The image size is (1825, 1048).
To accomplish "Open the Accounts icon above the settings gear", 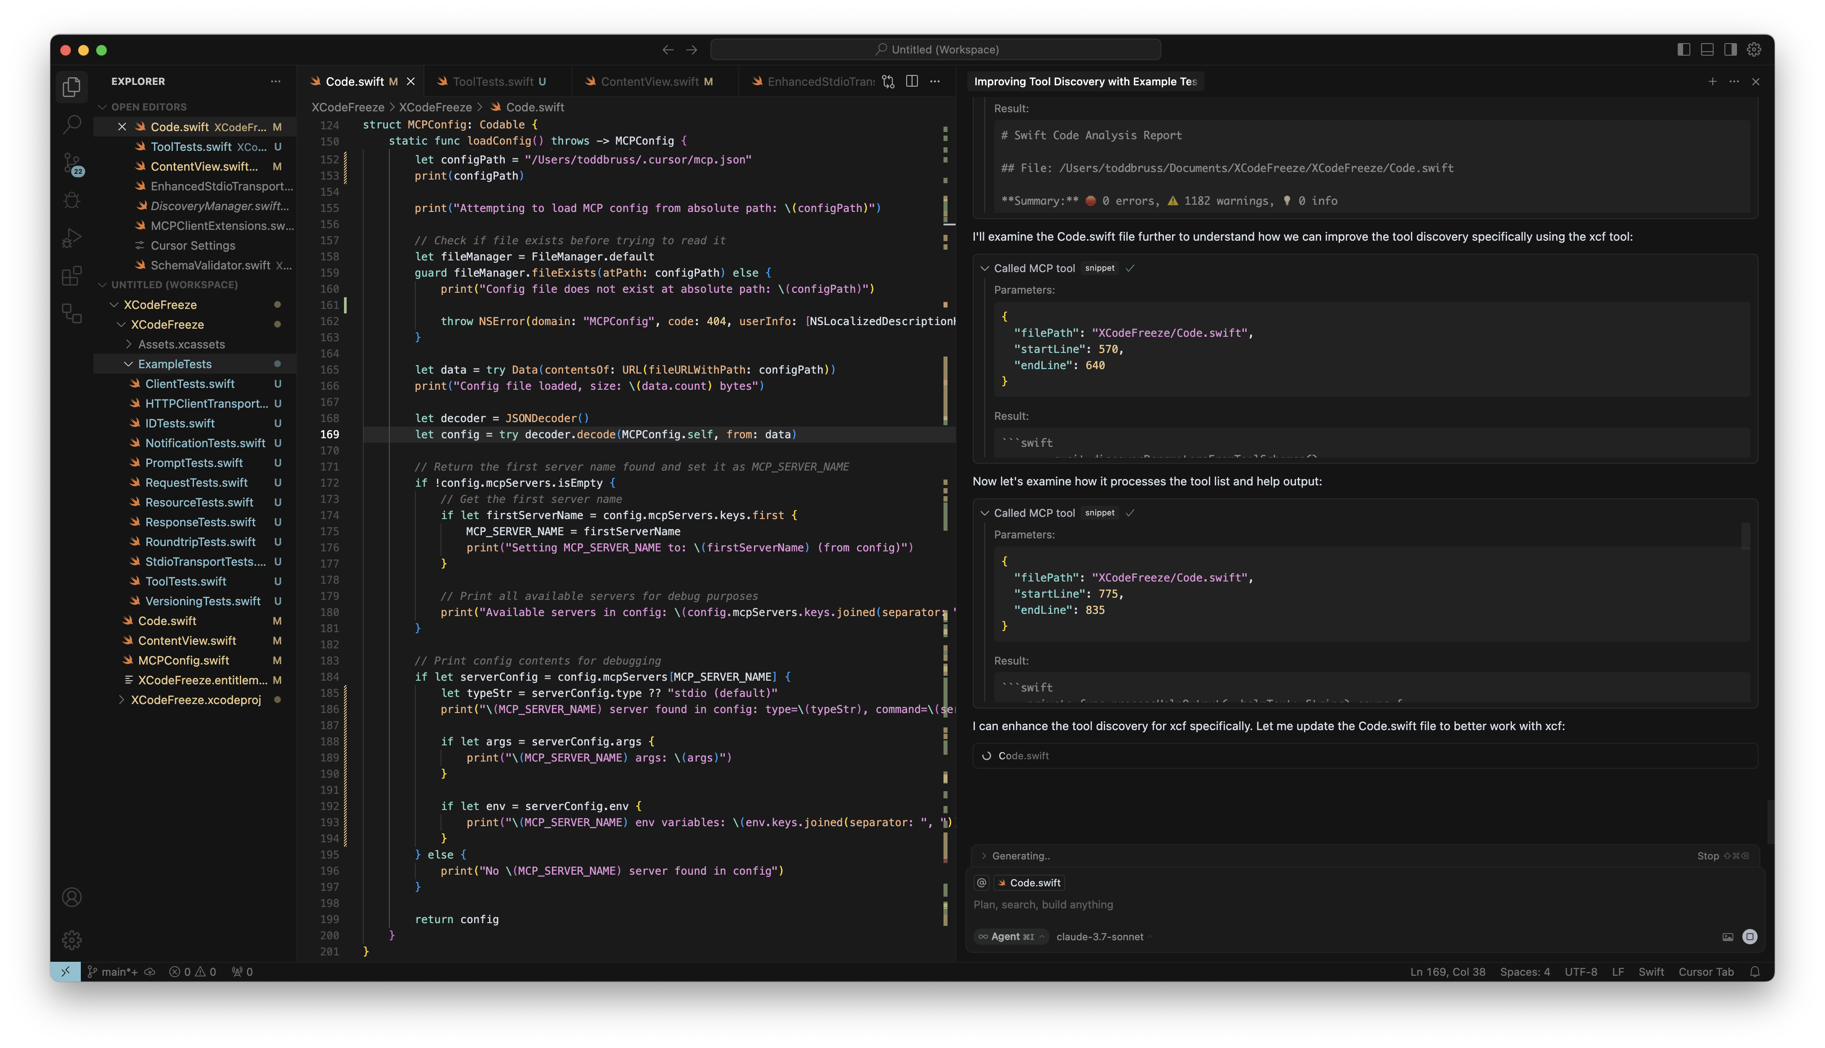I will click(71, 897).
